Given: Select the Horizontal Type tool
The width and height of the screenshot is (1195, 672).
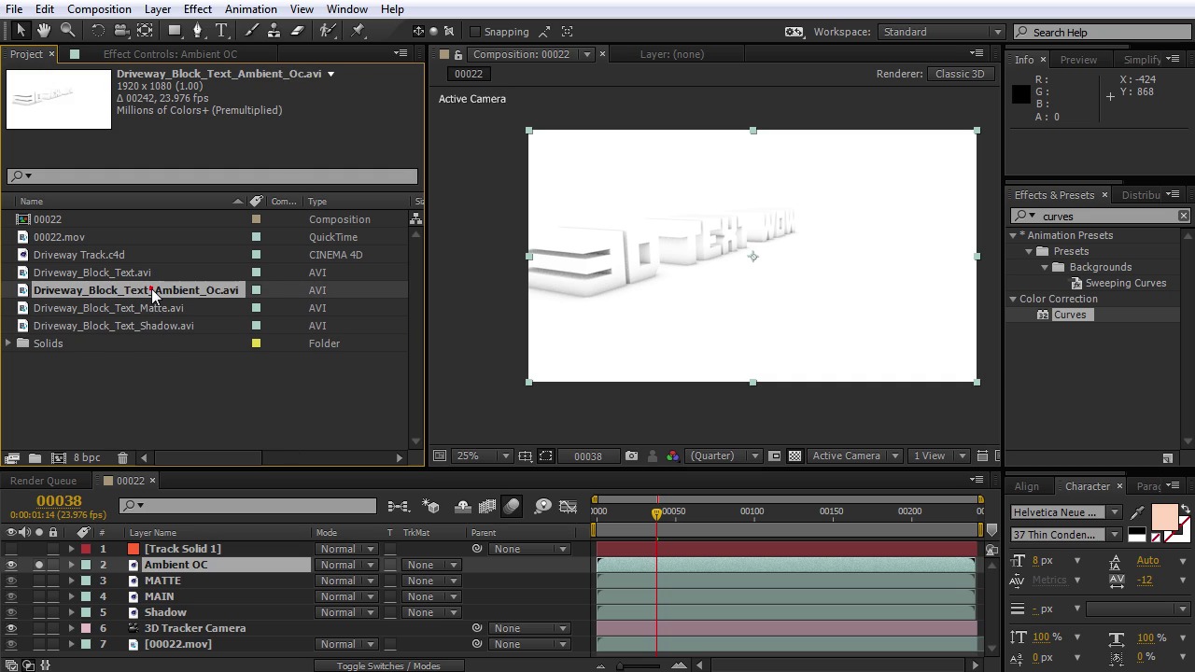Looking at the screenshot, I should pos(221,31).
